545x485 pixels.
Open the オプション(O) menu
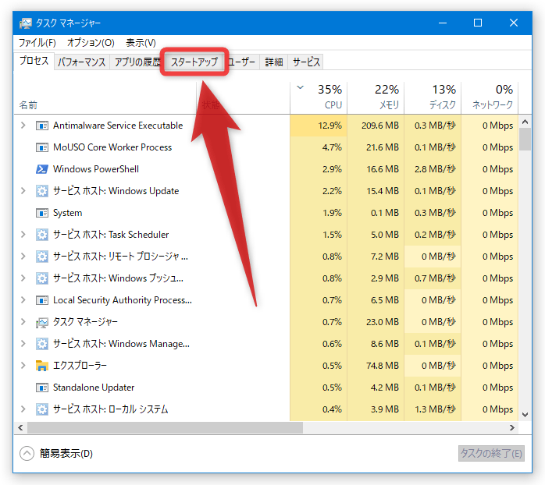tap(91, 43)
